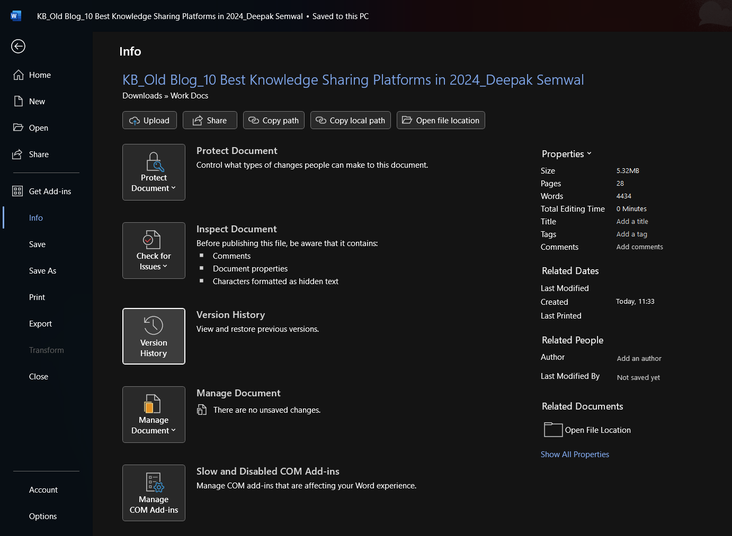Image resolution: width=732 pixels, height=536 pixels.
Task: Open Version History
Action: (154, 336)
